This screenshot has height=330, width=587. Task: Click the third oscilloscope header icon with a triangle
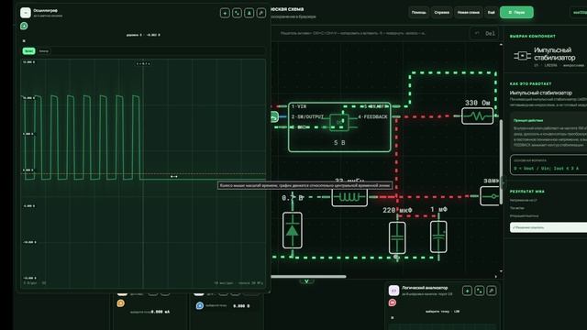pyautogui.click(x=249, y=13)
